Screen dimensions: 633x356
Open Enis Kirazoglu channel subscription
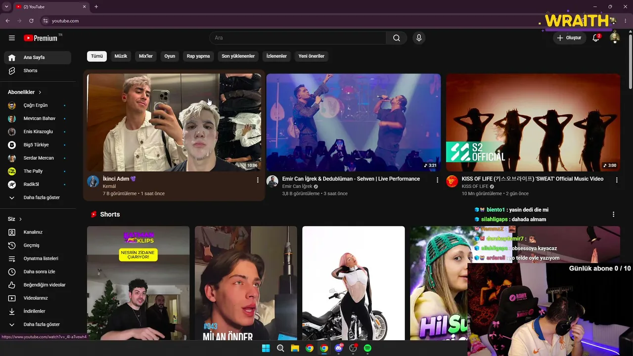pyautogui.click(x=38, y=132)
